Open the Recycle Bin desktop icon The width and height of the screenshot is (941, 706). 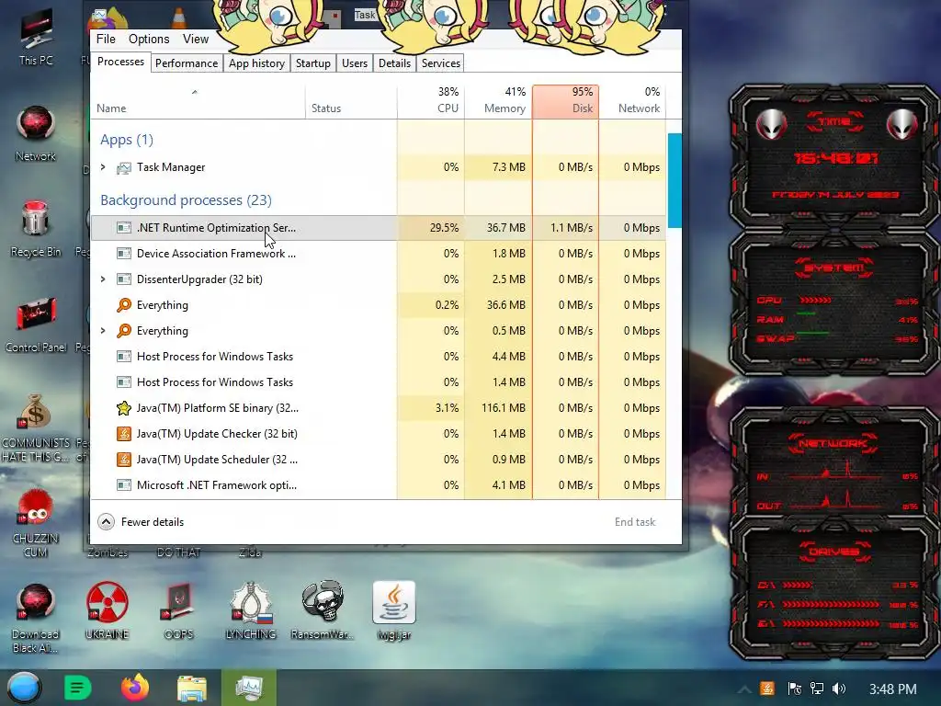point(36,229)
